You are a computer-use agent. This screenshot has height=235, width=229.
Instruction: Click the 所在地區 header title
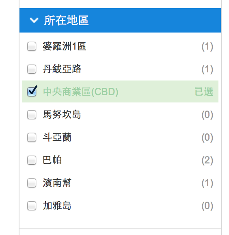[x=66, y=20]
